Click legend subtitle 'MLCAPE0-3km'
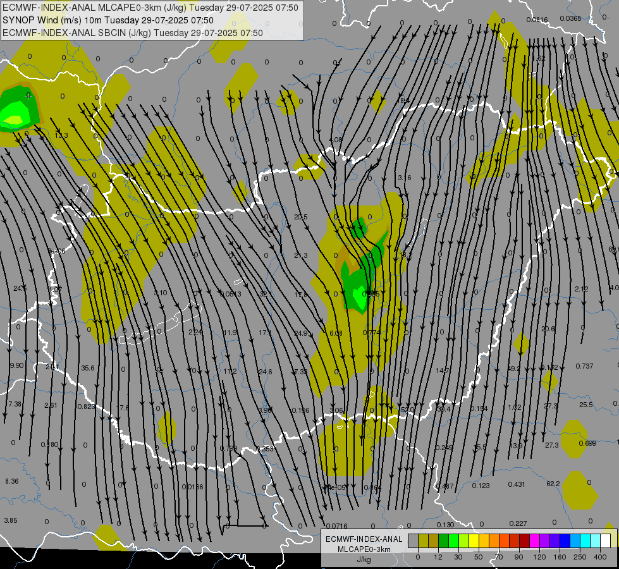Viewport: 619px width, 569px height. point(364,549)
